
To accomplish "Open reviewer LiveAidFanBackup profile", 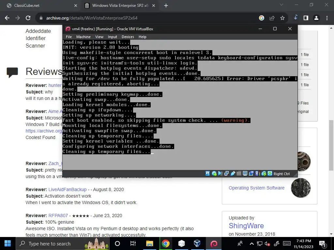I will click(68, 189).
